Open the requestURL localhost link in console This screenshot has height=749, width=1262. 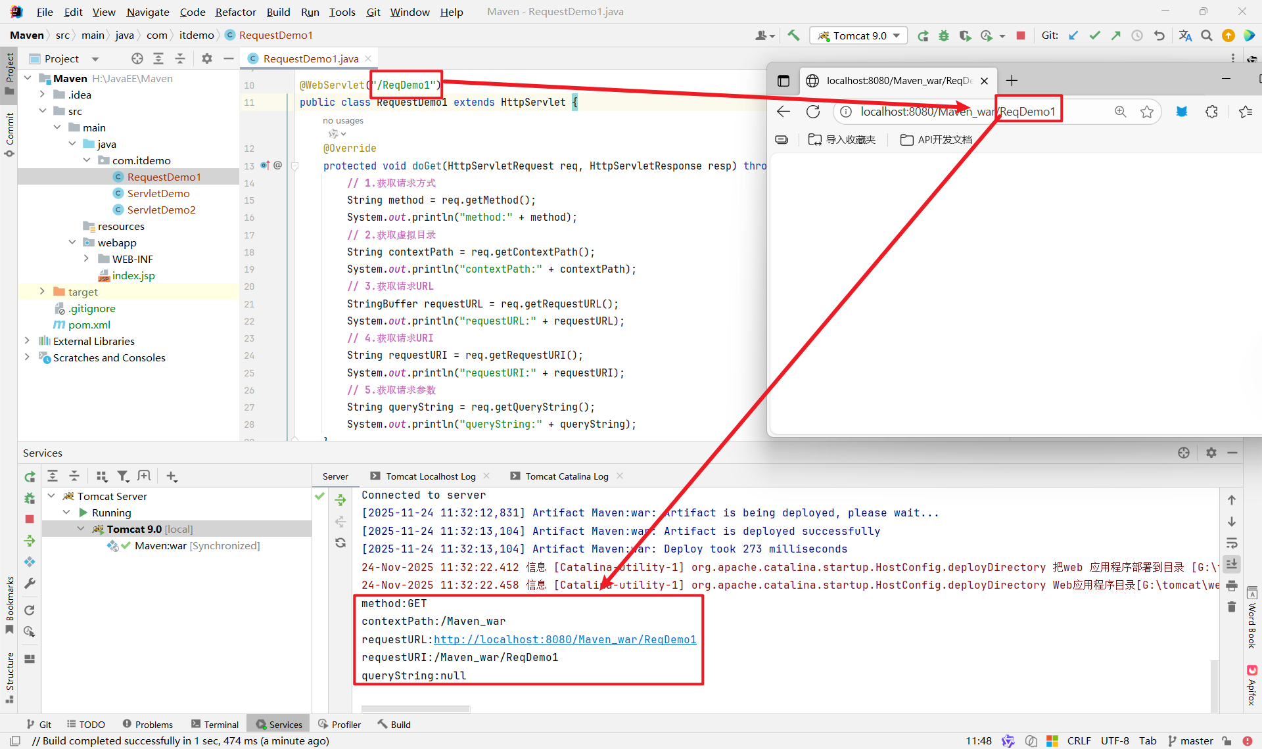pyautogui.click(x=565, y=639)
